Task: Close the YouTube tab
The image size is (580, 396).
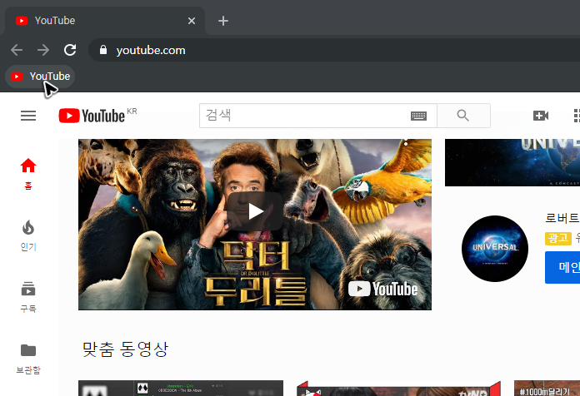Action: (x=191, y=21)
